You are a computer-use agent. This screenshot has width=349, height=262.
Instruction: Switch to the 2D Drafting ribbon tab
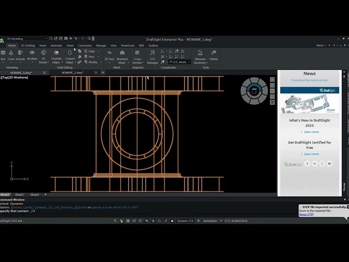click(x=28, y=45)
